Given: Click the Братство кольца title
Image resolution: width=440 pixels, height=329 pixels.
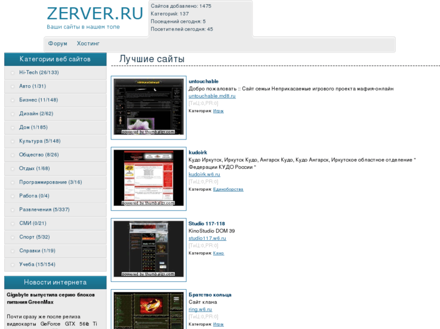Looking at the screenshot, I should click(x=210, y=295).
